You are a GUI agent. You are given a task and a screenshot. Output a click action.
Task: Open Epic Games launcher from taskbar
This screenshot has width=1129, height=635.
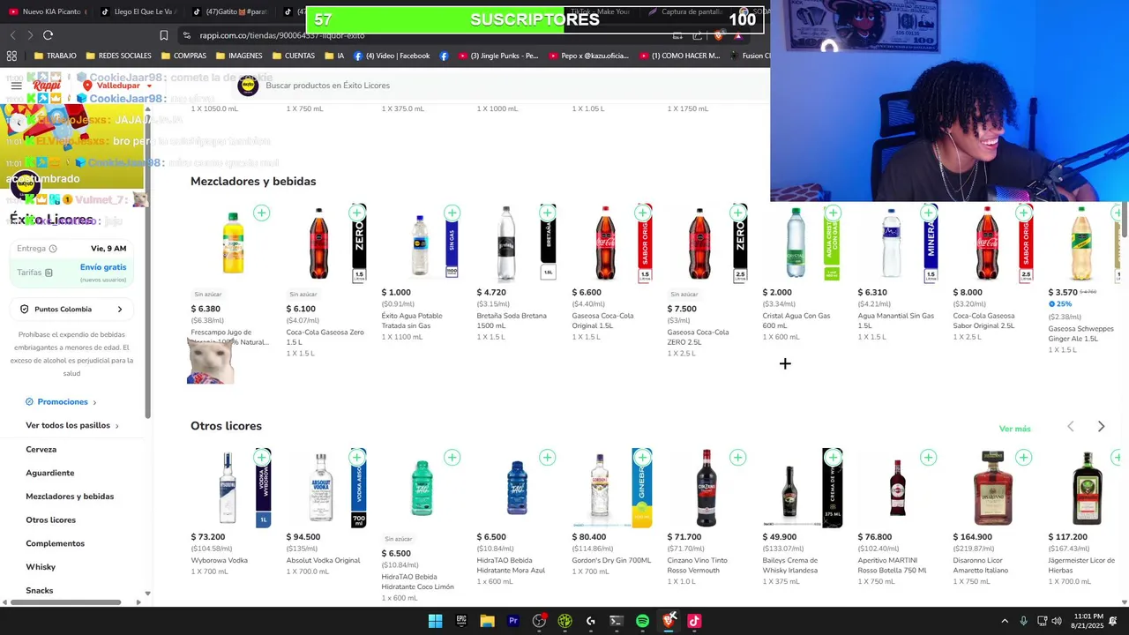(x=460, y=621)
